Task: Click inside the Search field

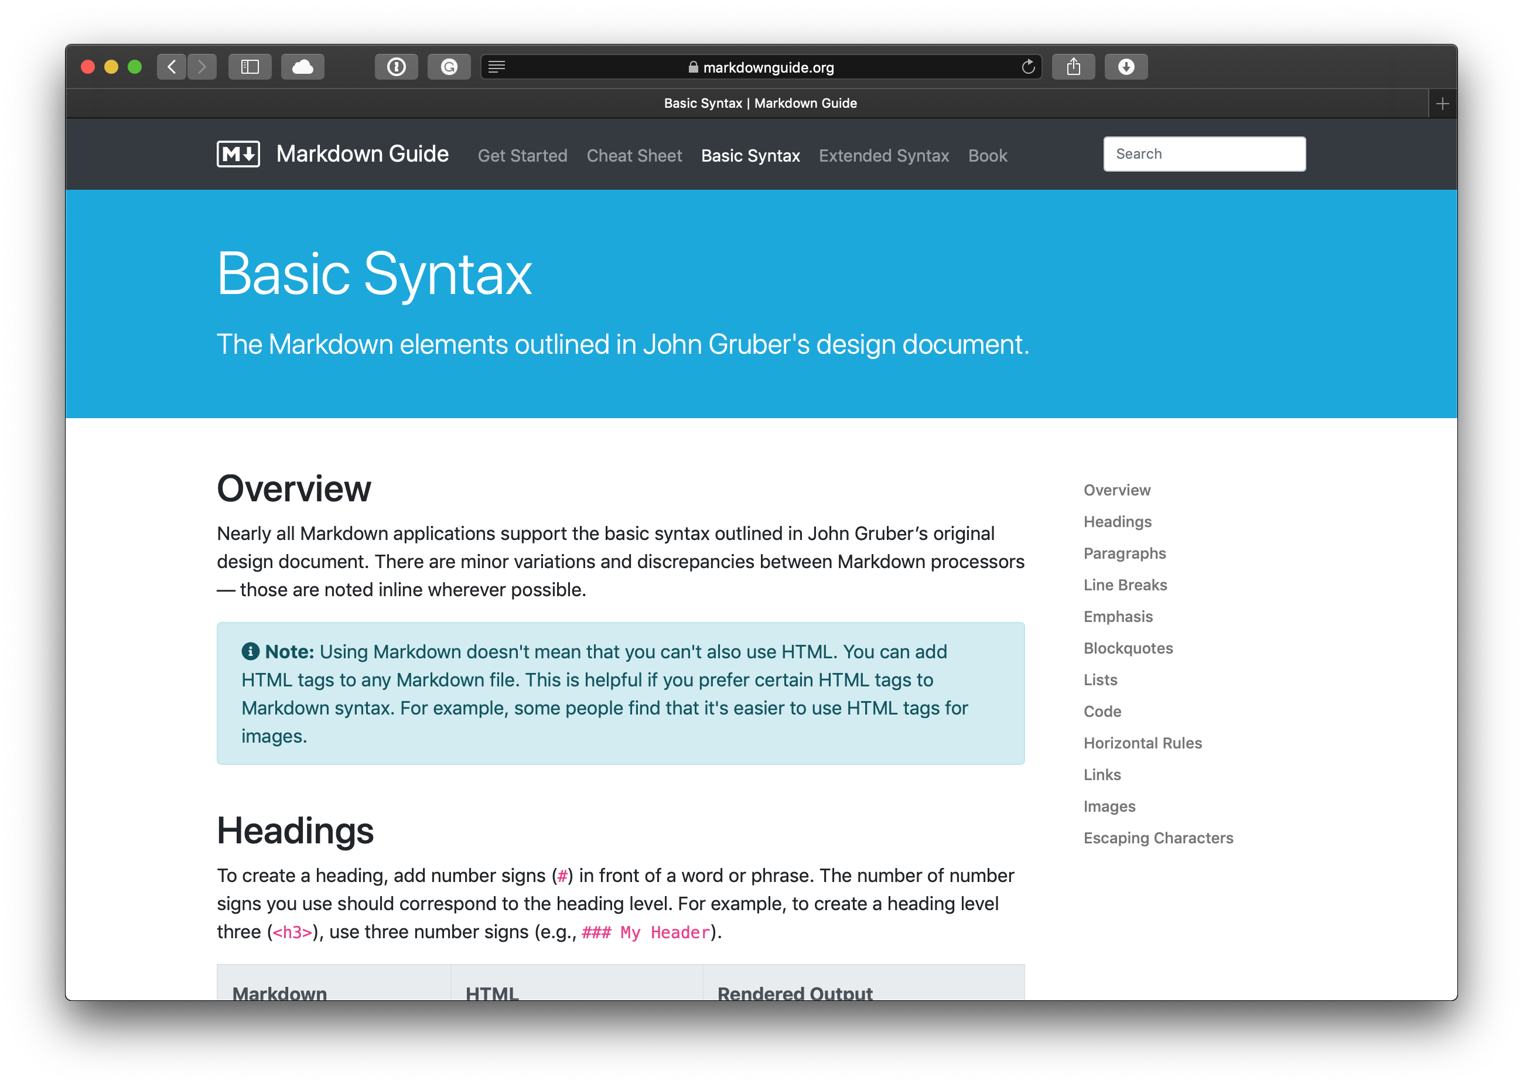Action: click(1204, 153)
